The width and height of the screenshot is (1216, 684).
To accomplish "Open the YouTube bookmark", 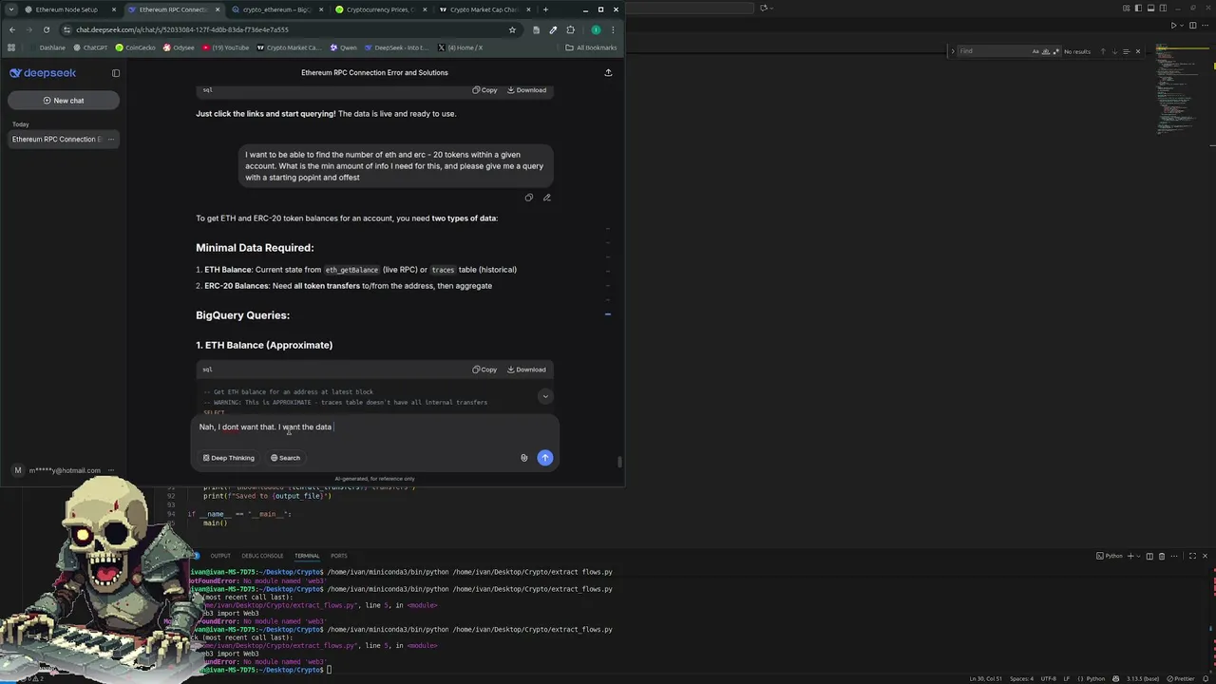I will pos(225,47).
